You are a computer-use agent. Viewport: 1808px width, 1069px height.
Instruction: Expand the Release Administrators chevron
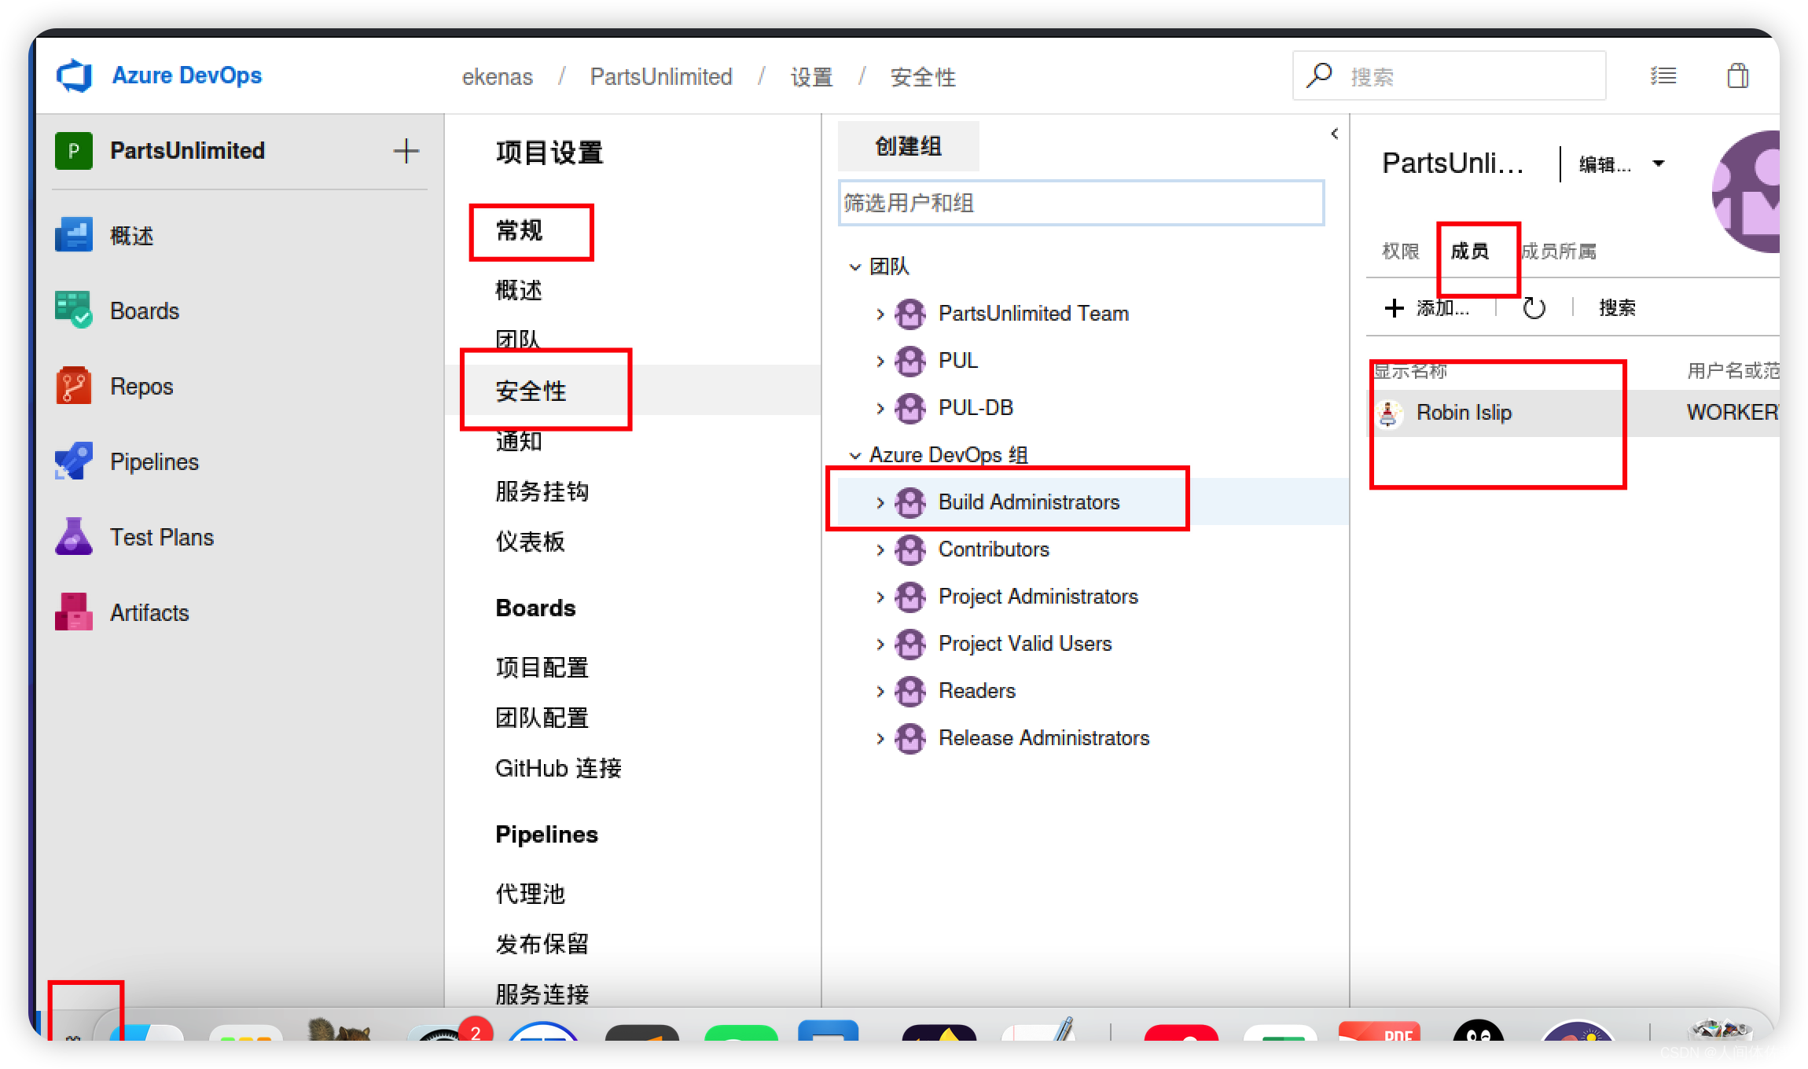(880, 739)
